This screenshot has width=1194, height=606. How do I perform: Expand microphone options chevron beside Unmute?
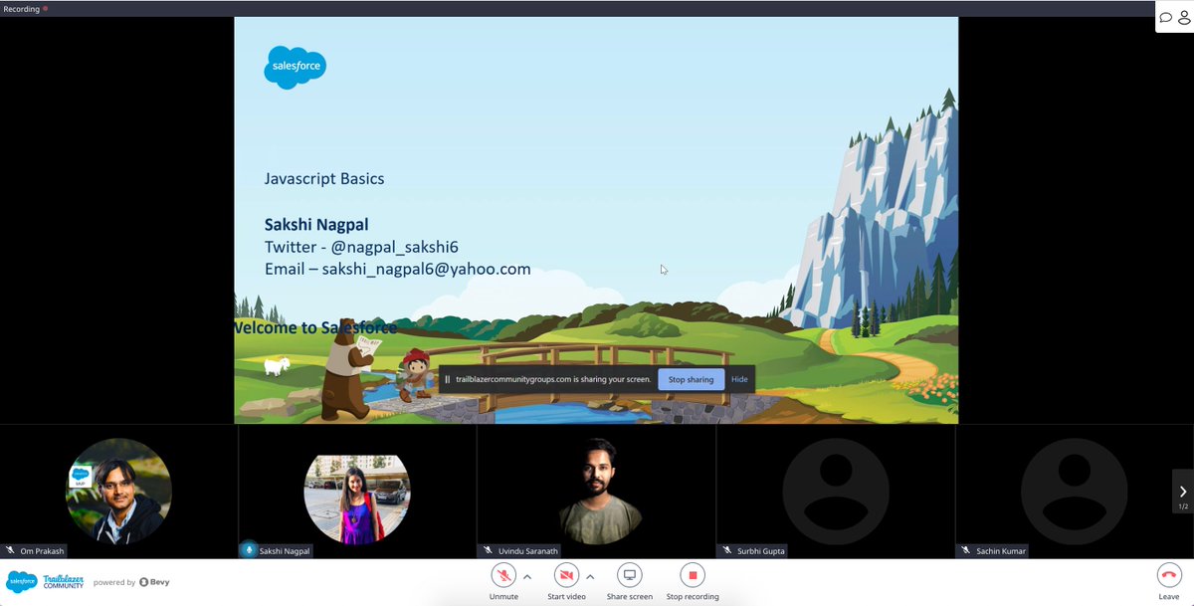pos(527,575)
